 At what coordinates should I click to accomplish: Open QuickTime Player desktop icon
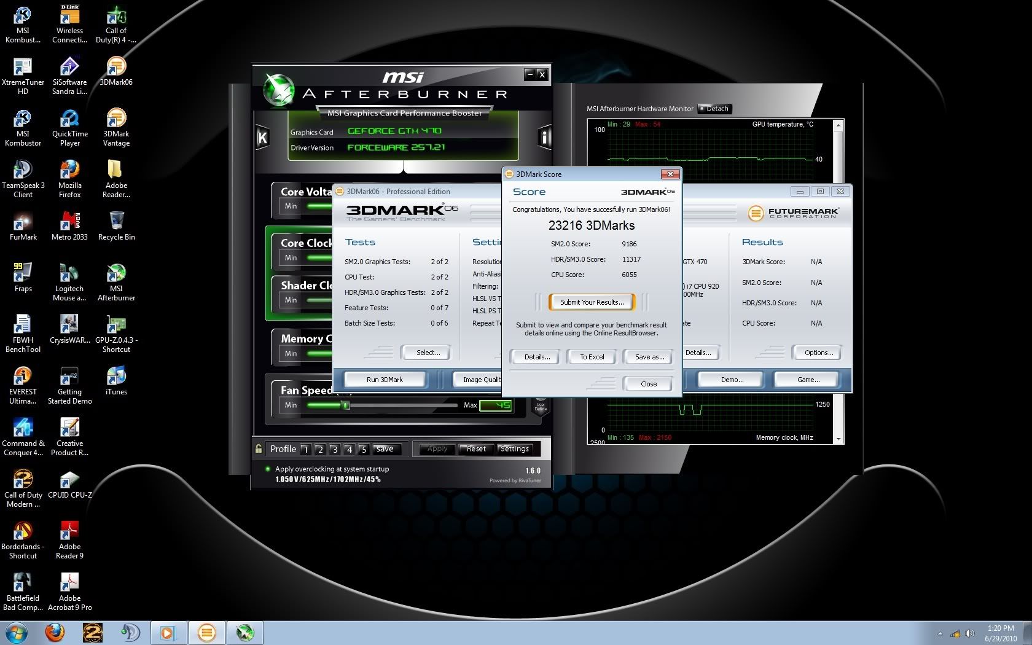tap(69, 128)
